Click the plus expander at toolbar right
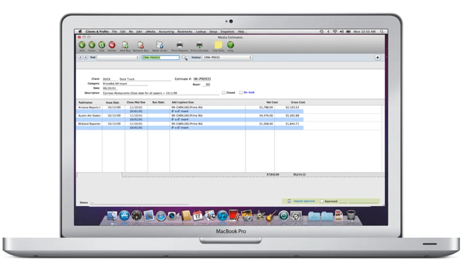463x265 pixels. [378, 58]
